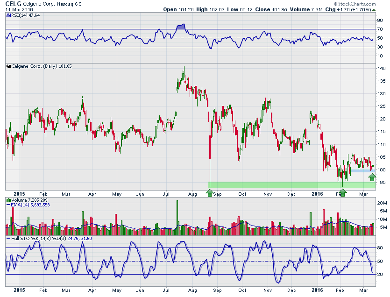Screen dimensions: 390x297
Task: Click the Nasdaq GS exchange label
Action: click(x=69, y=4)
